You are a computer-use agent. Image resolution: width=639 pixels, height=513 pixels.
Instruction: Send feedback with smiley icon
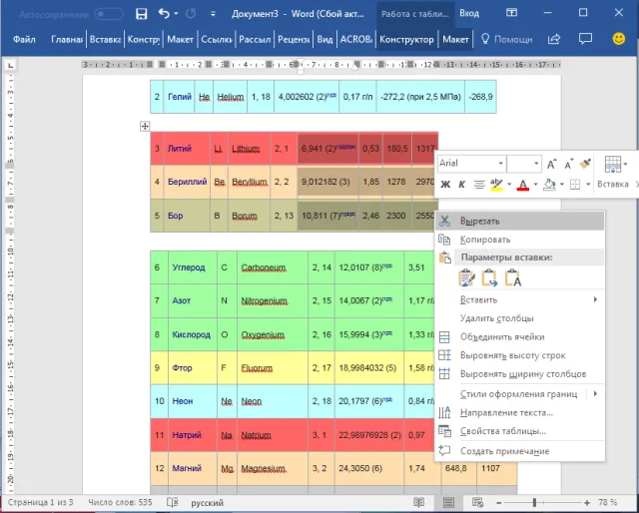[x=619, y=39]
